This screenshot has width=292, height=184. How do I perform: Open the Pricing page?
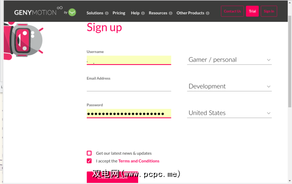click(119, 13)
